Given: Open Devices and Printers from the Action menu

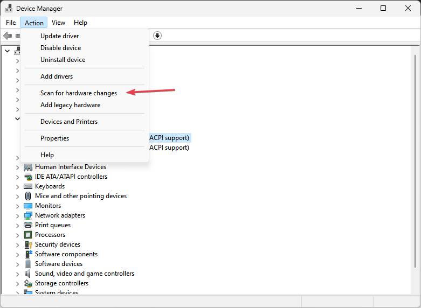Looking at the screenshot, I should click(x=85, y=122).
